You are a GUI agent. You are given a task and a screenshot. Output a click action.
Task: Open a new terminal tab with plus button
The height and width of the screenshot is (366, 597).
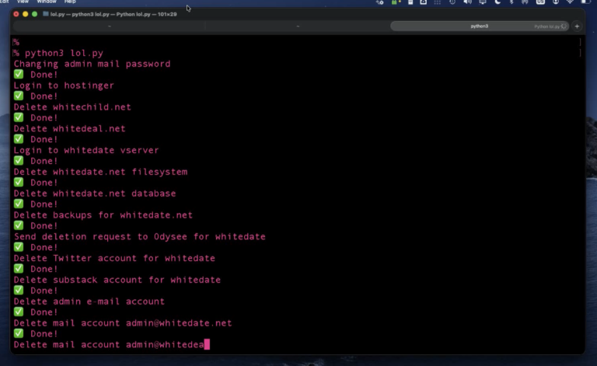pos(577,26)
